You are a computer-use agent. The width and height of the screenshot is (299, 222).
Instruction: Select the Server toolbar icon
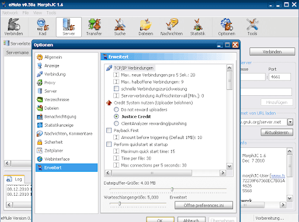(x=69, y=27)
